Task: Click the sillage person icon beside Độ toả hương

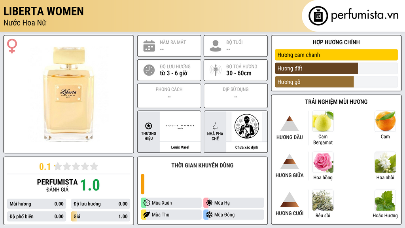Action: click(x=216, y=70)
